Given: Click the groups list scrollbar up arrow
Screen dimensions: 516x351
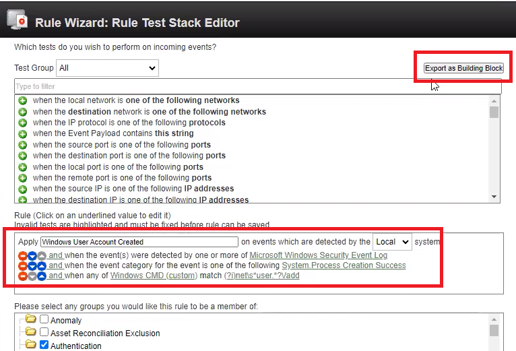Looking at the screenshot, I should tap(494, 319).
